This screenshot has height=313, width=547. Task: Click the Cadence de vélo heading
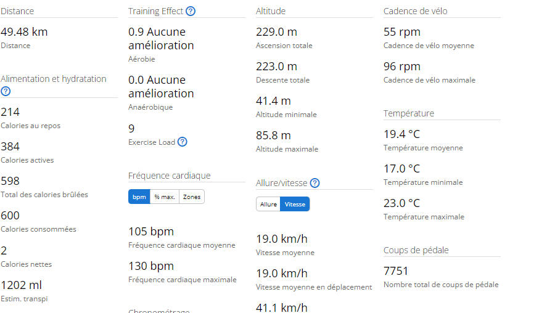coord(415,11)
